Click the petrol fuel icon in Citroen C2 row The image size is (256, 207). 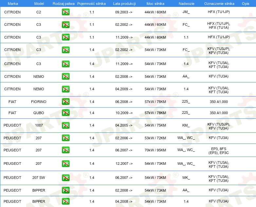coord(65,12)
